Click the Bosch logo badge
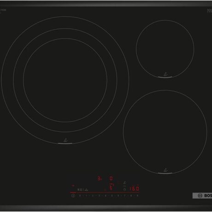212x212 pixels. click(202, 195)
